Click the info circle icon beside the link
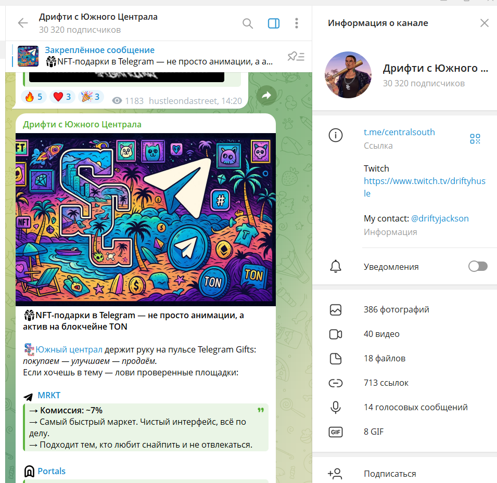The height and width of the screenshot is (483, 497). point(335,135)
